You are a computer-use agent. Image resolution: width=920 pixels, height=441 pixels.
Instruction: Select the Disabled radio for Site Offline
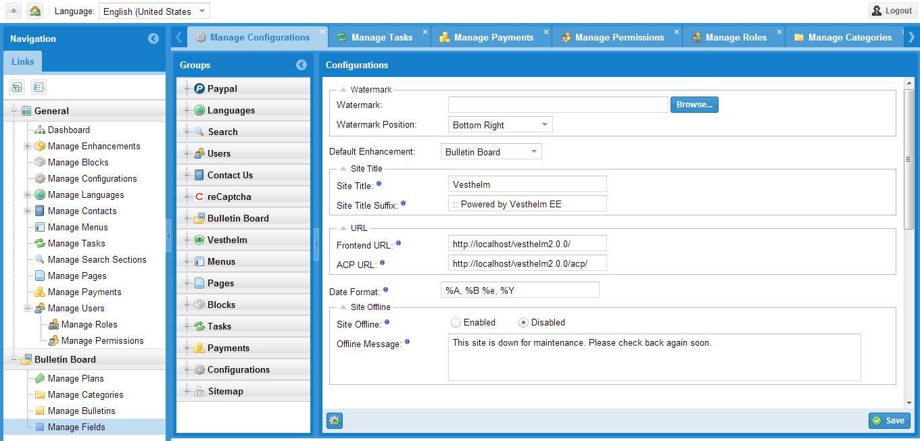tap(523, 322)
